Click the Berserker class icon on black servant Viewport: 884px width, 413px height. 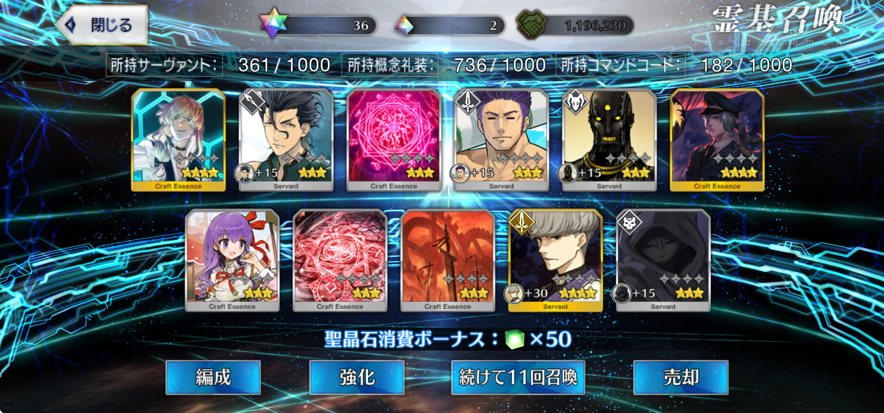click(575, 101)
